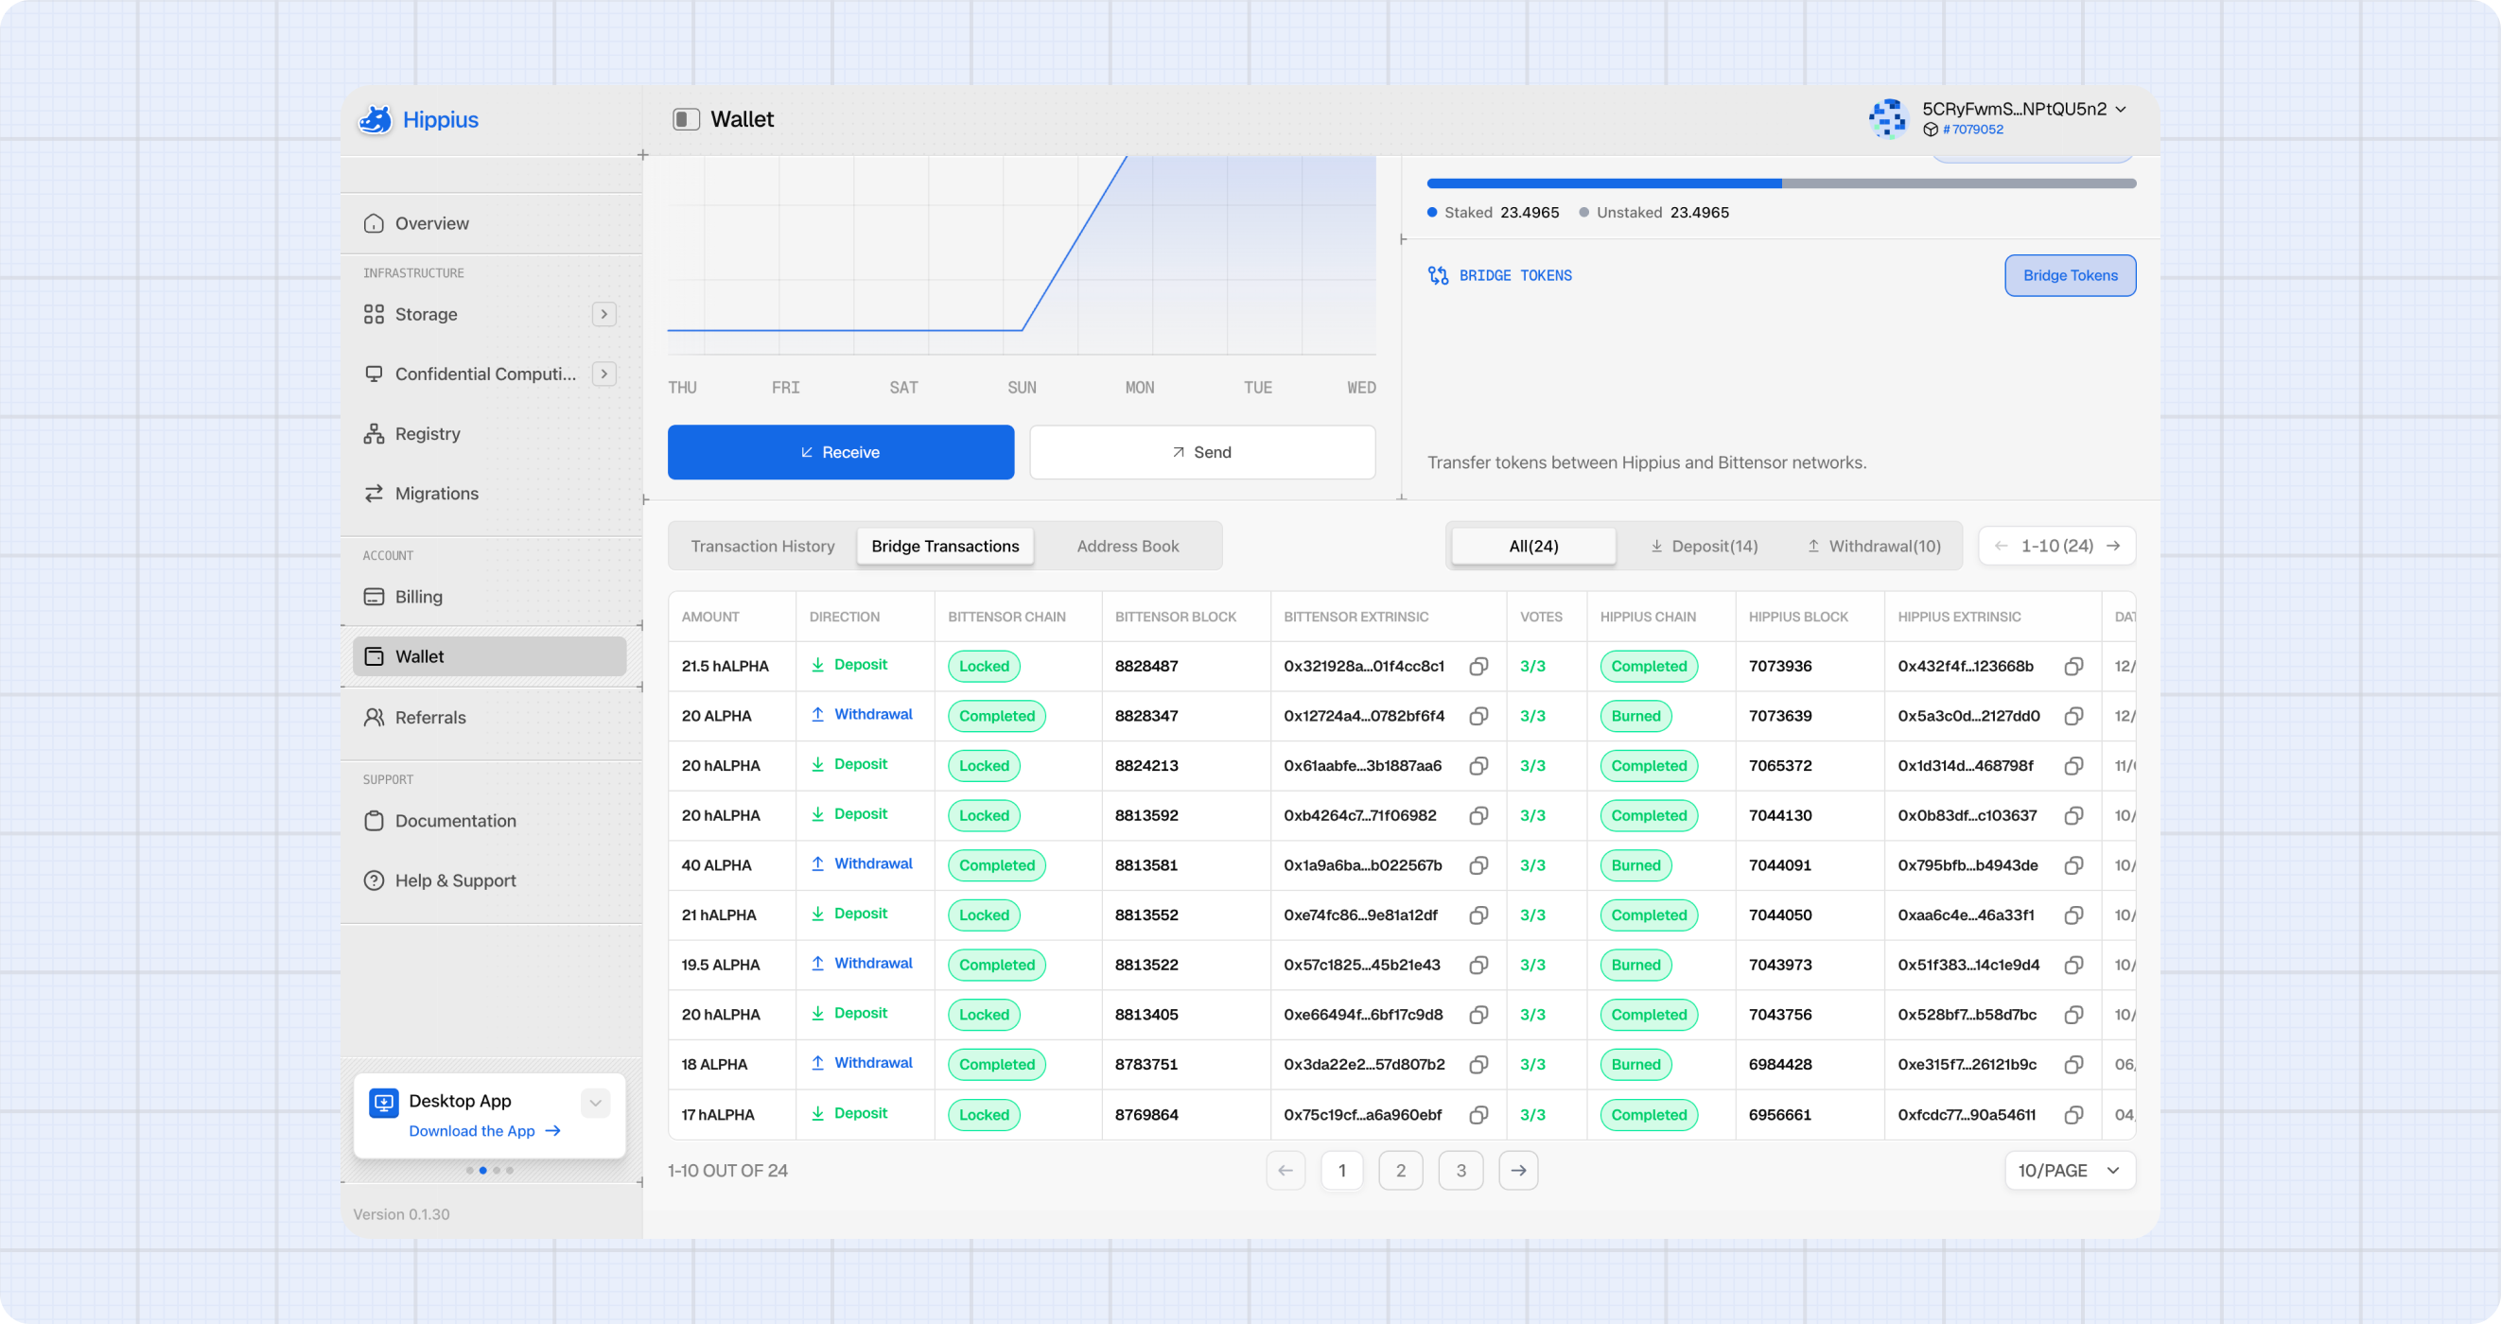Screen dimensions: 2501x1324
Task: Expand the Storage submenu chevron
Action: click(603, 315)
